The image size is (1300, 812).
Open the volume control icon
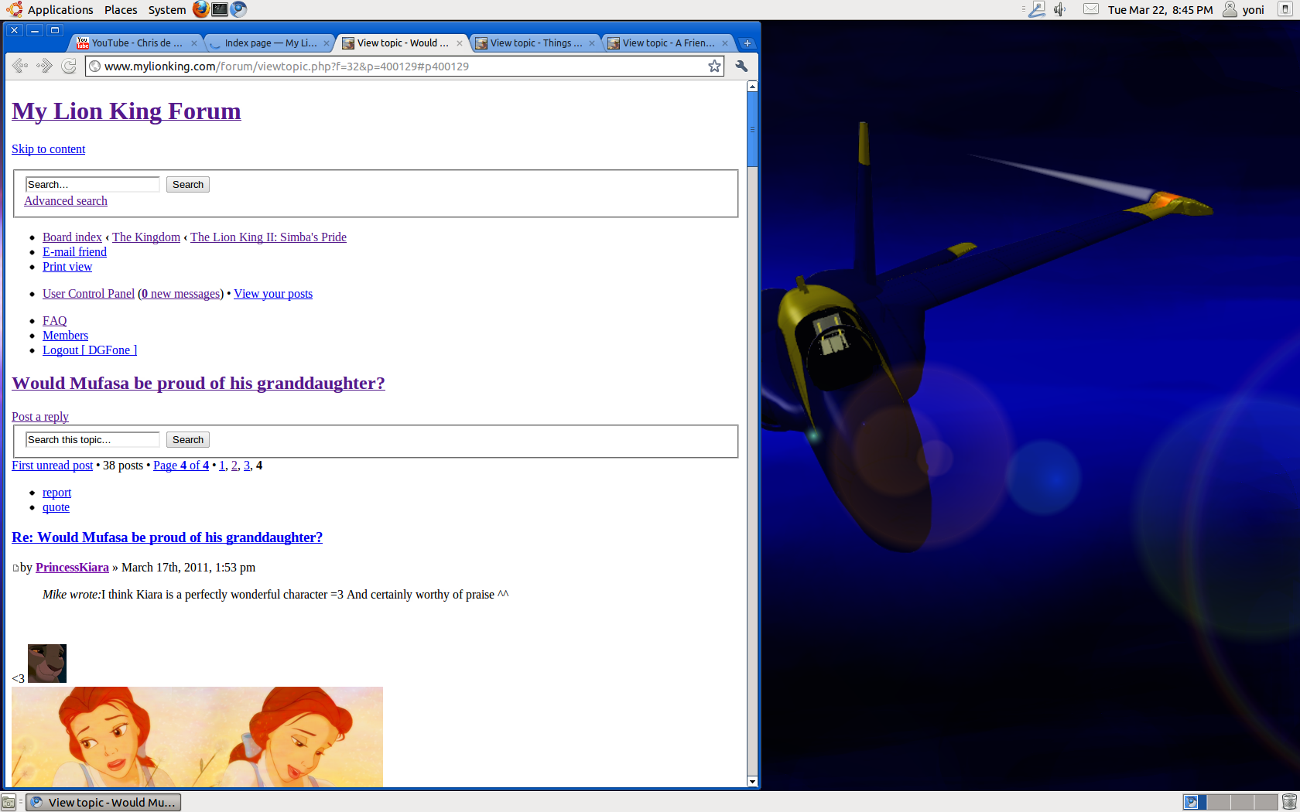click(x=1060, y=9)
